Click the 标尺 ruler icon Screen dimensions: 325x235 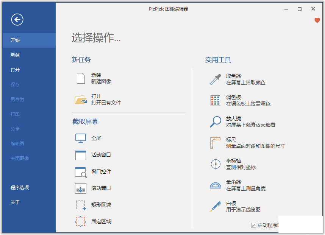click(x=216, y=143)
